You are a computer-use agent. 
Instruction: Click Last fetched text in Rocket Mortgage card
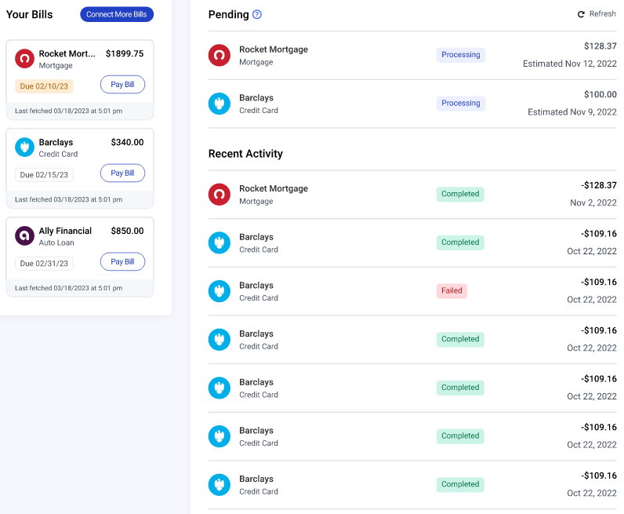coord(68,111)
